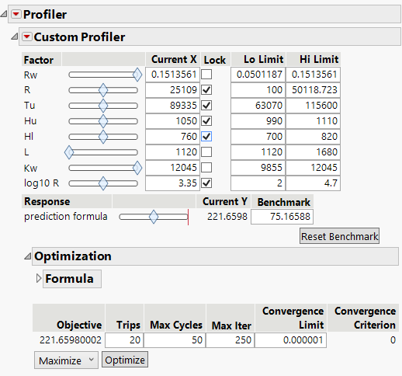The height and width of the screenshot is (376, 402).
Task: Edit the Lo Limit 63070 for Tu
Action: pos(258,106)
